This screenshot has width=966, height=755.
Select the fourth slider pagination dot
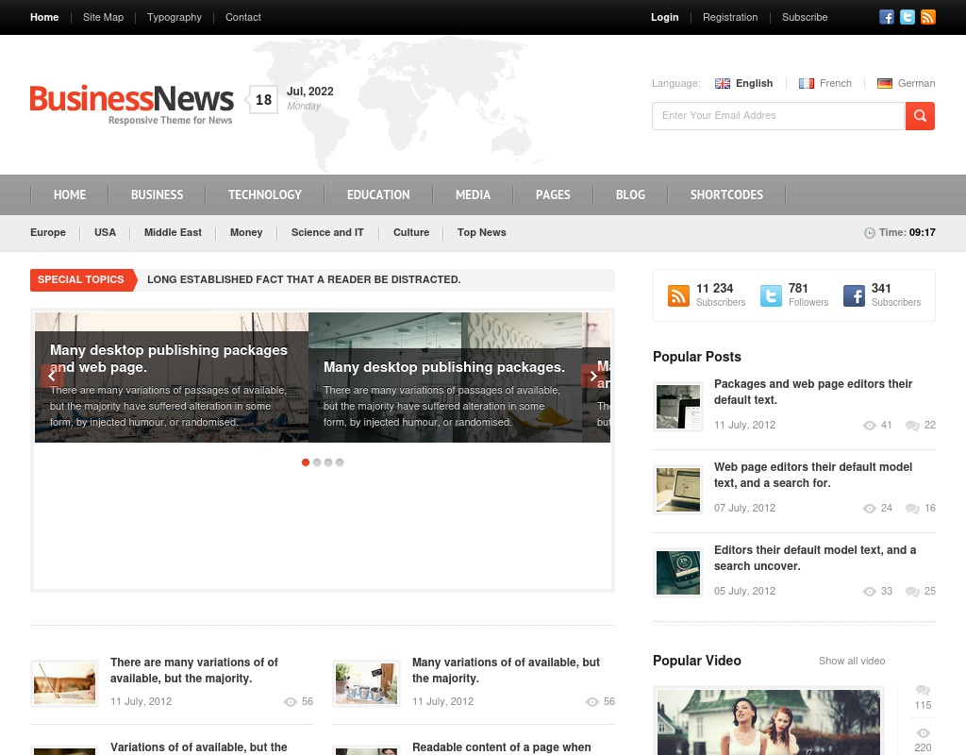(340, 462)
